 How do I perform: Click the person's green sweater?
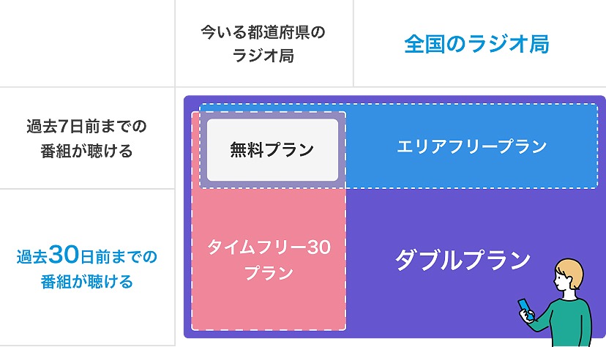[571, 322]
